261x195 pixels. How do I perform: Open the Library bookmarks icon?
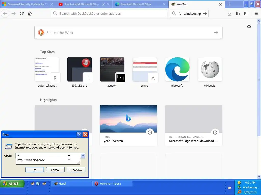click(x=238, y=13)
